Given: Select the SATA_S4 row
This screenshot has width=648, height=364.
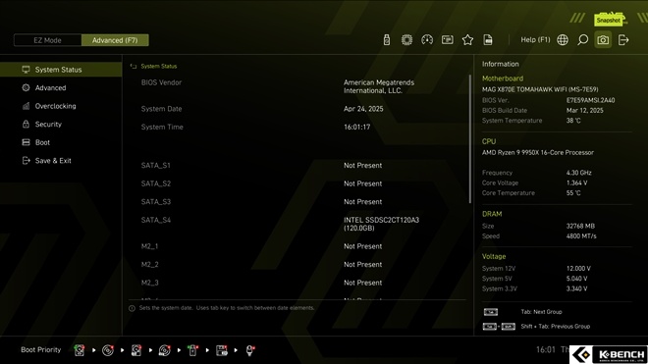Looking at the screenshot, I should tap(297, 224).
